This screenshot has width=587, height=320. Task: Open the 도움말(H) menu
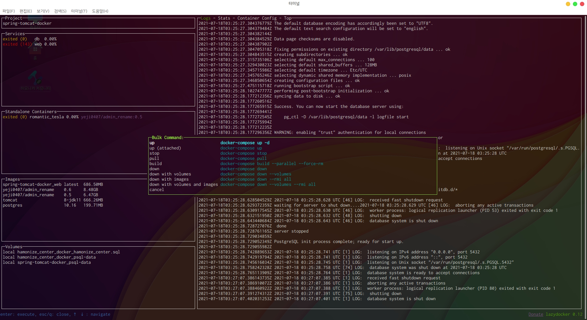click(100, 11)
